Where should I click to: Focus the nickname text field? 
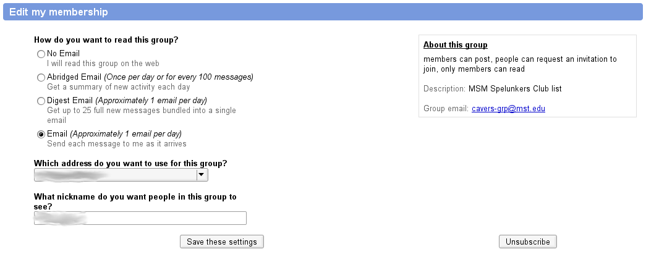(140, 218)
